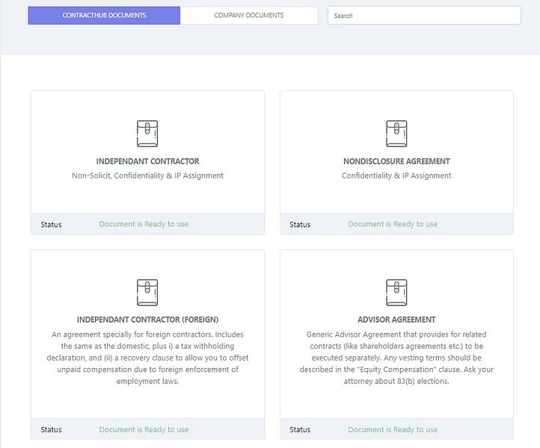Click 'Non-Solicit, Confidentiality & IP Assignment' subtitle
This screenshot has height=448, width=540.
[148, 175]
